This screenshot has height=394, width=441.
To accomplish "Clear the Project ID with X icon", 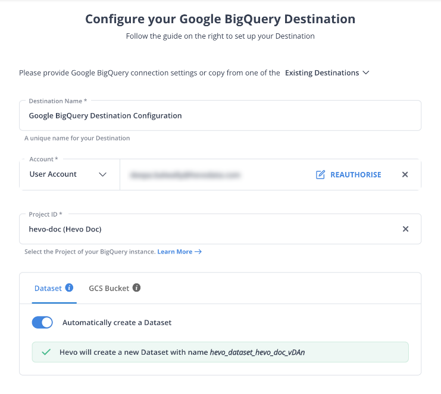I will 405,229.
